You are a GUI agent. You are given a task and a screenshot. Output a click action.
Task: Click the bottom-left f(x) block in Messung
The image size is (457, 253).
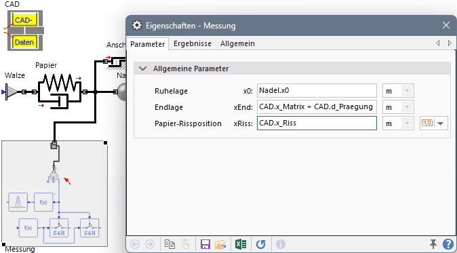pyautogui.click(x=28, y=228)
